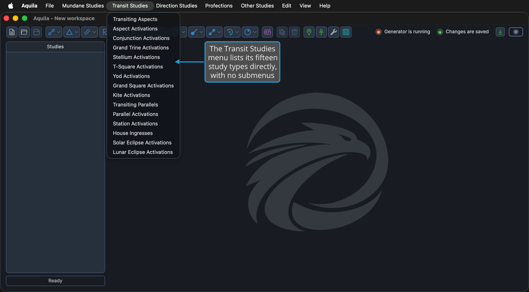Click the Changes are saved indicator
Image resolution: width=529 pixels, height=292 pixels.
[463, 32]
